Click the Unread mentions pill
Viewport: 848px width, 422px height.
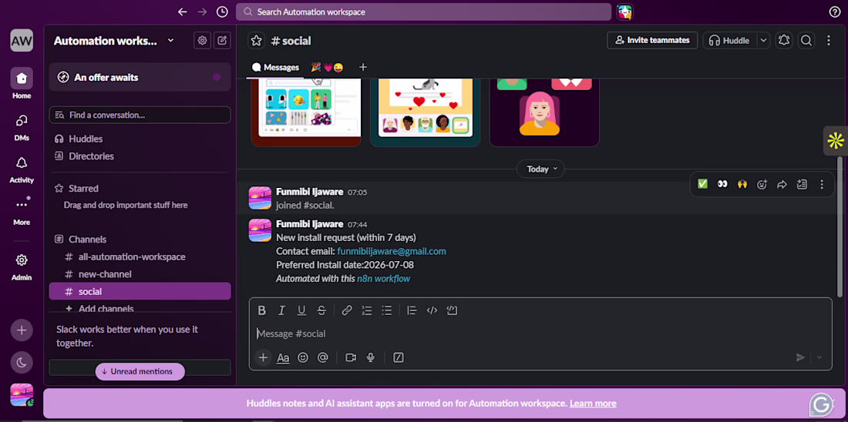(x=140, y=372)
